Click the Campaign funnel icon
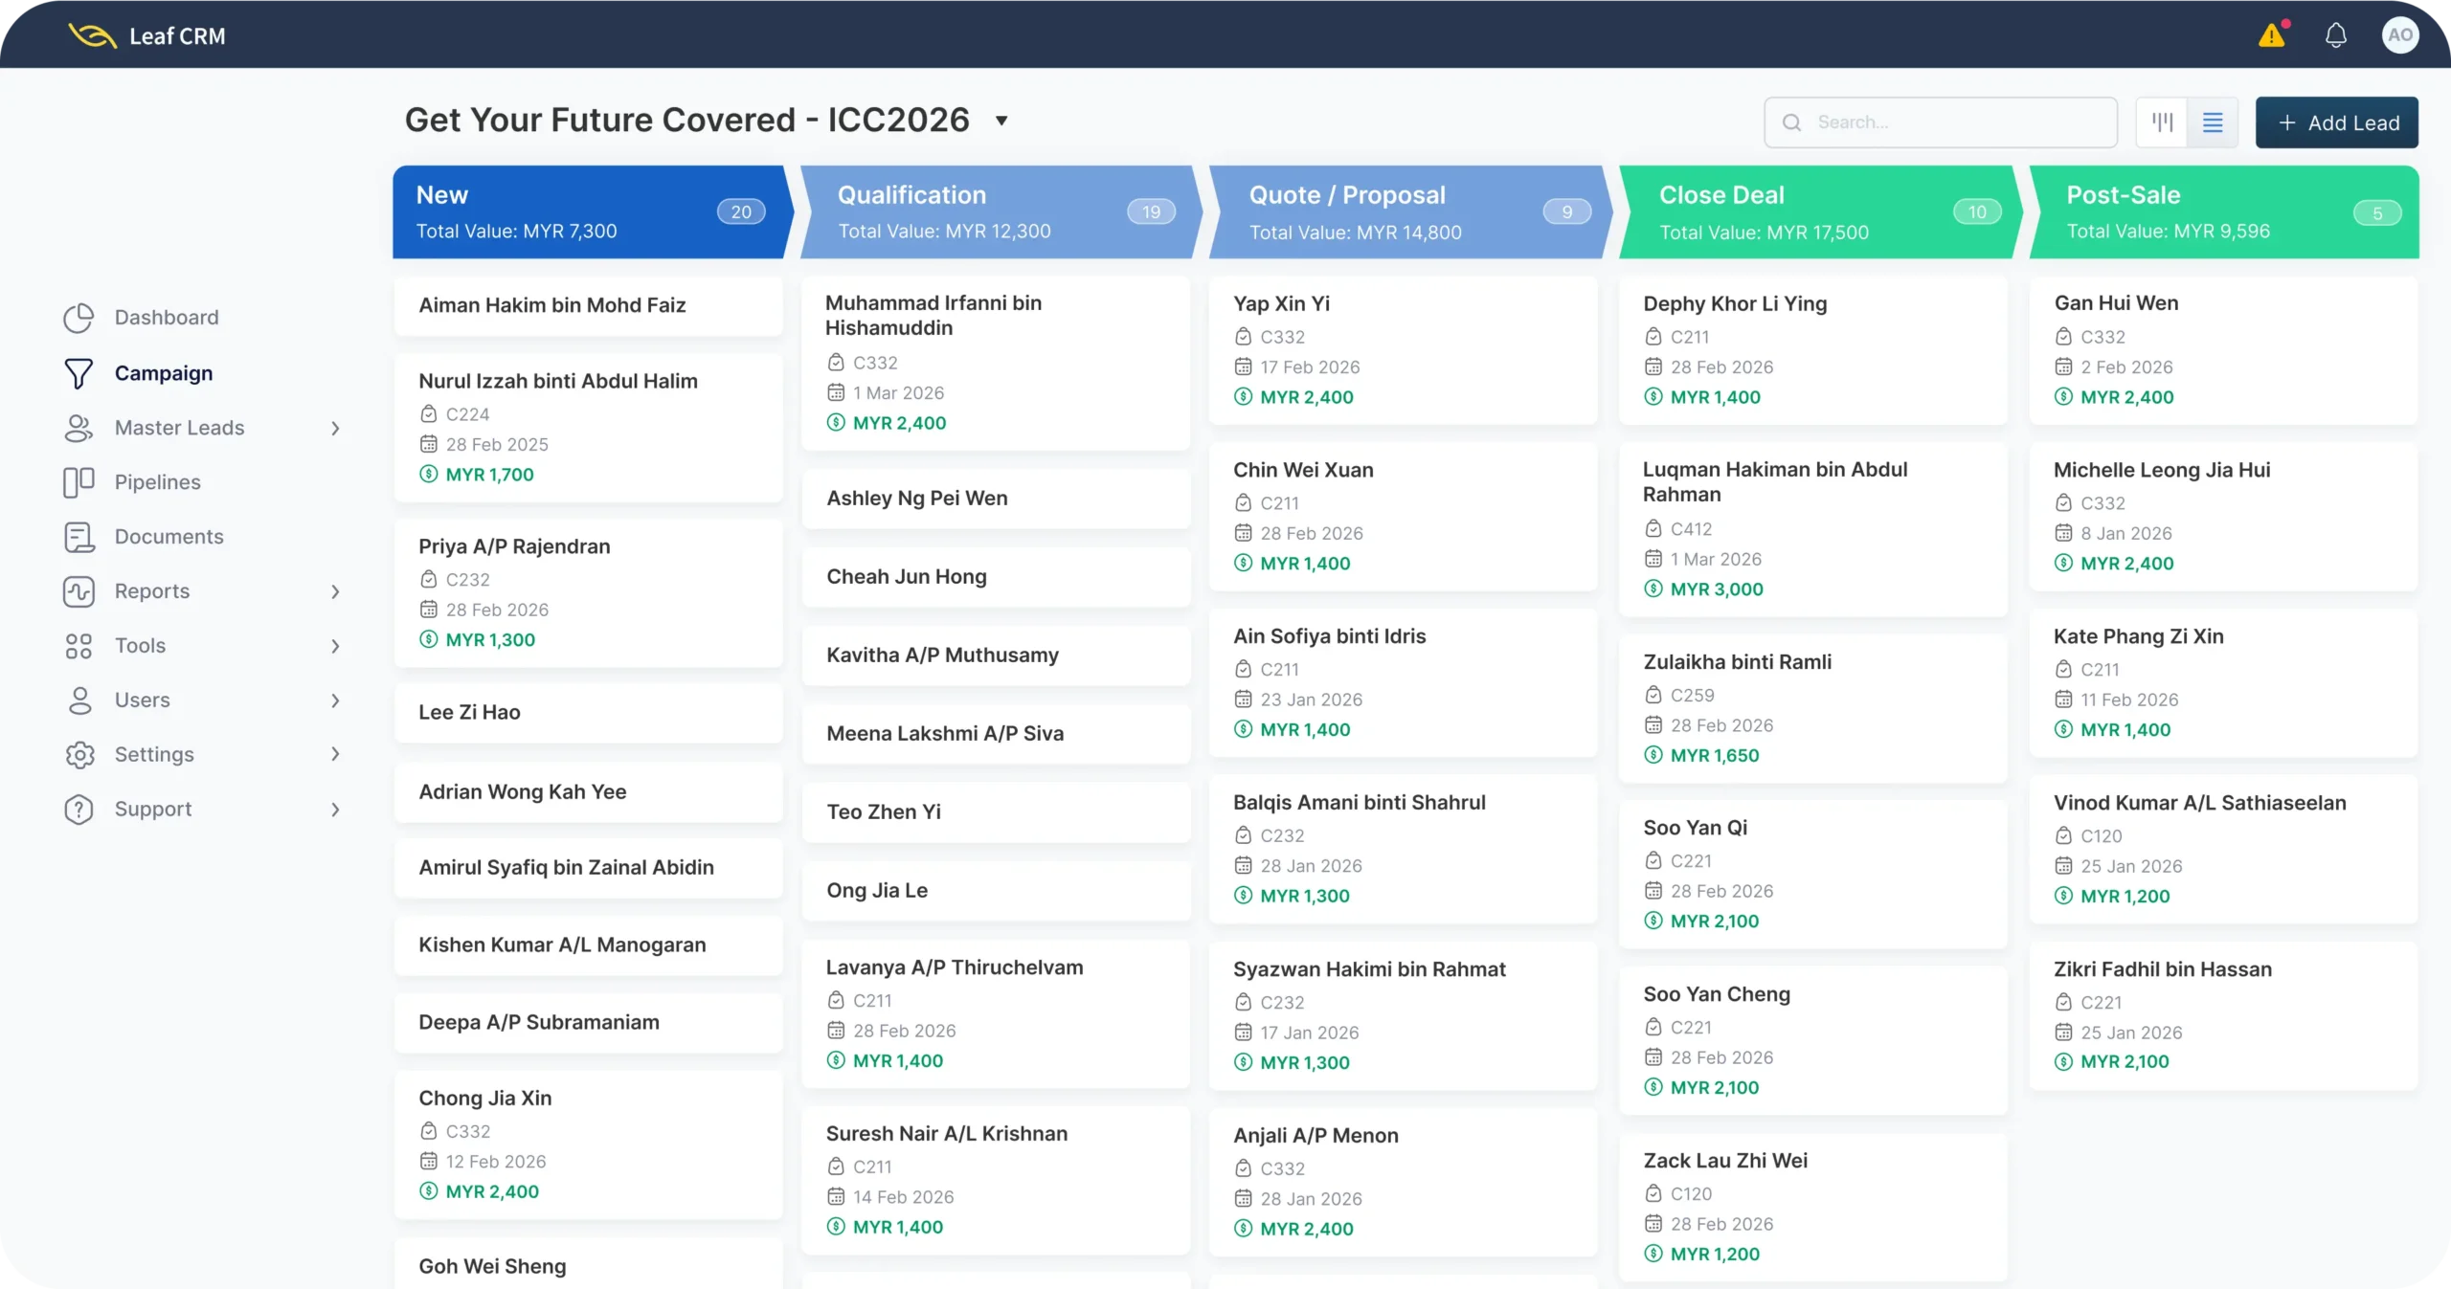This screenshot has width=2451, height=1289. click(x=79, y=373)
